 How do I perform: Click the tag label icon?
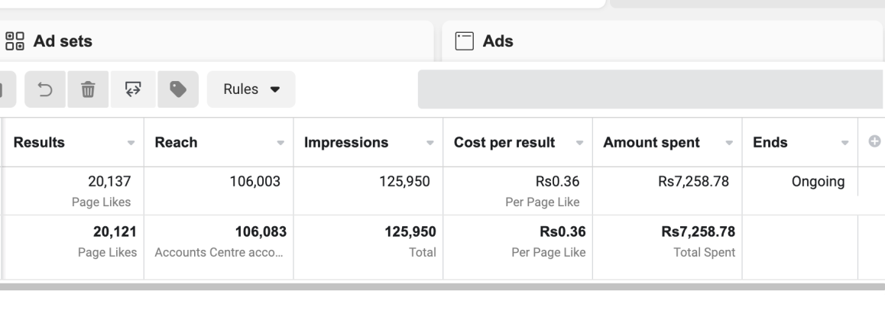(178, 89)
